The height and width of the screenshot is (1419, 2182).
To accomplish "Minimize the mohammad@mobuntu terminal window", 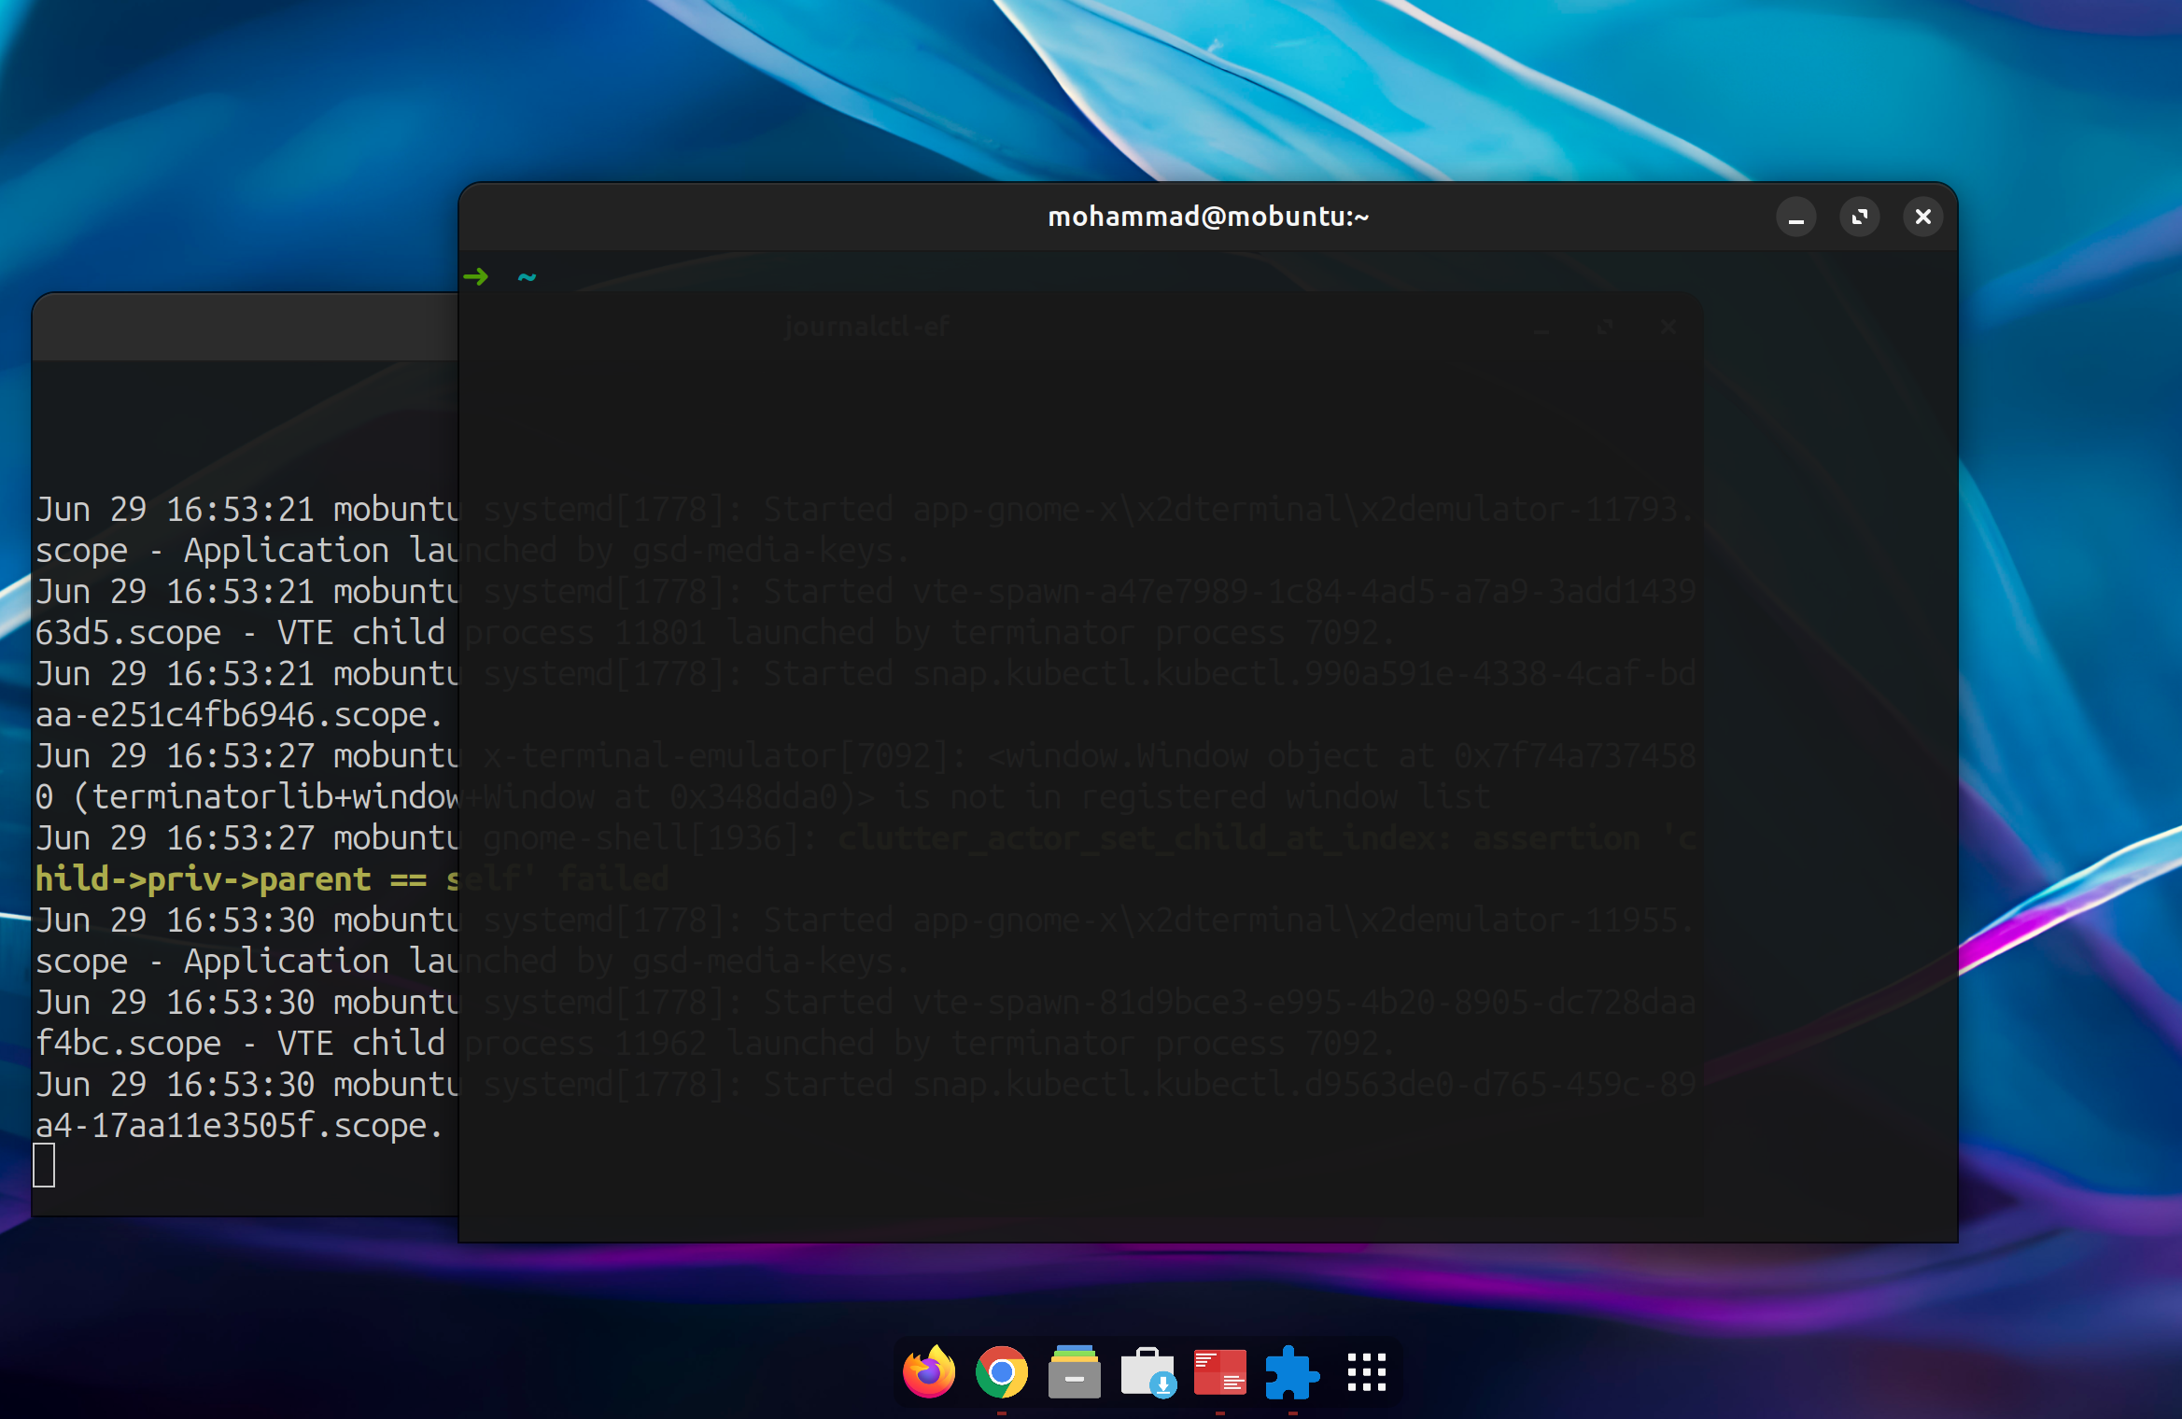I will [1796, 217].
